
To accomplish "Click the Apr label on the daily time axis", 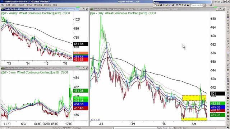I will pos(194,124).
